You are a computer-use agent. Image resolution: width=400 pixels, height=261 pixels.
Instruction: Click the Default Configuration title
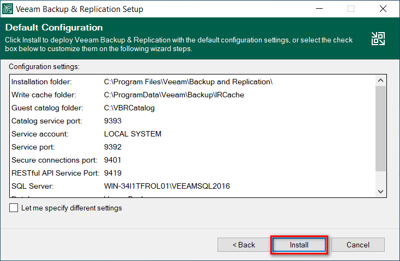(54, 27)
